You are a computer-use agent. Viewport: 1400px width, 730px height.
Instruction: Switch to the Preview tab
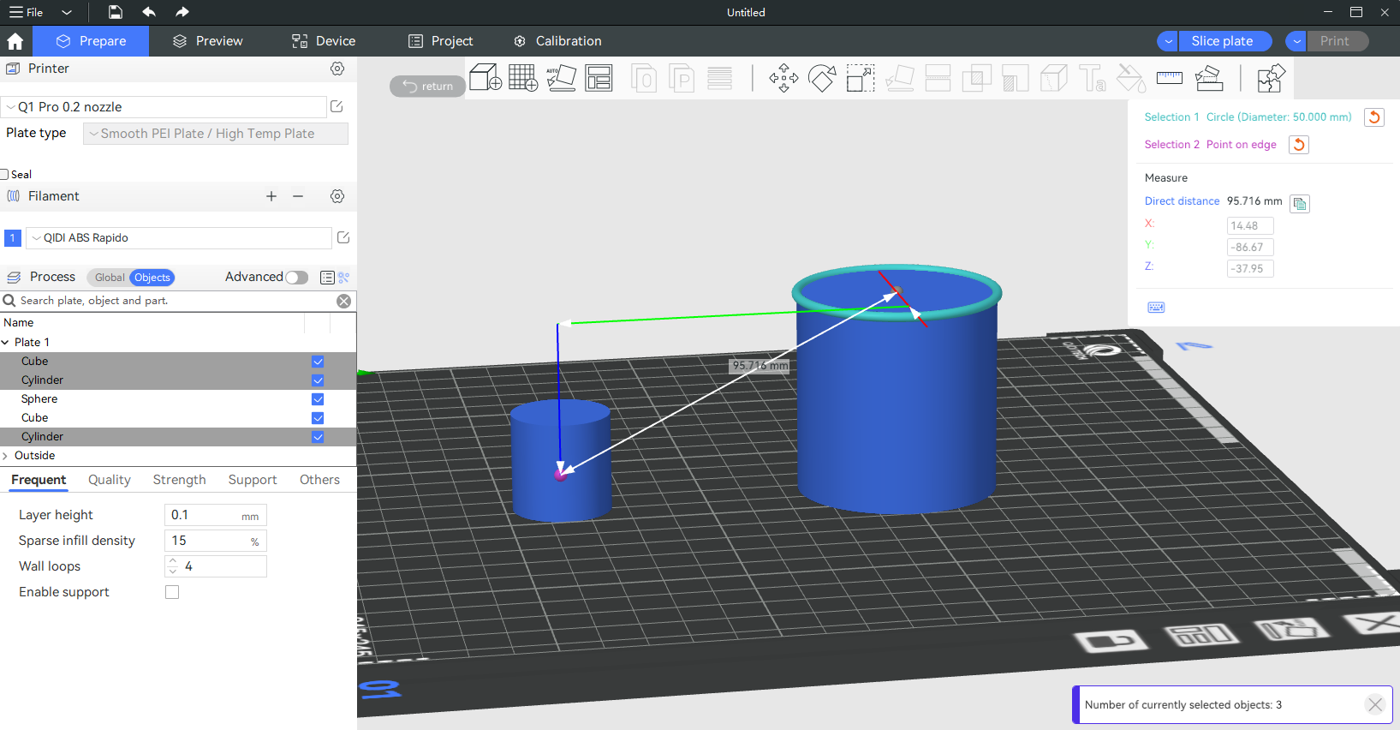click(x=208, y=41)
